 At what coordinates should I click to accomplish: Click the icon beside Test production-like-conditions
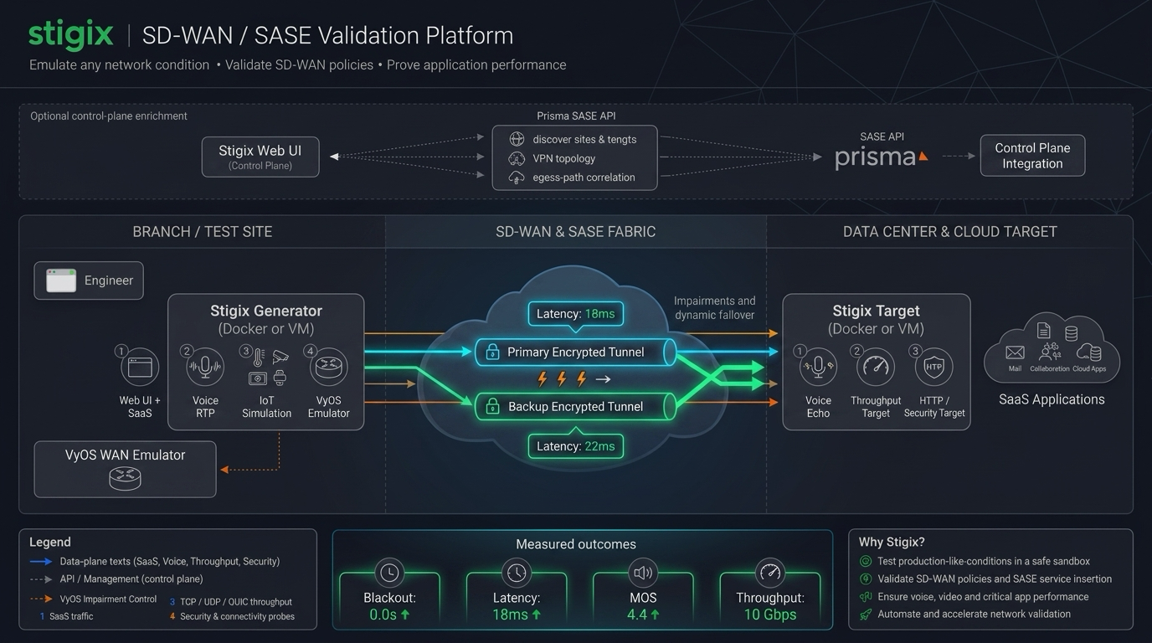tap(866, 561)
